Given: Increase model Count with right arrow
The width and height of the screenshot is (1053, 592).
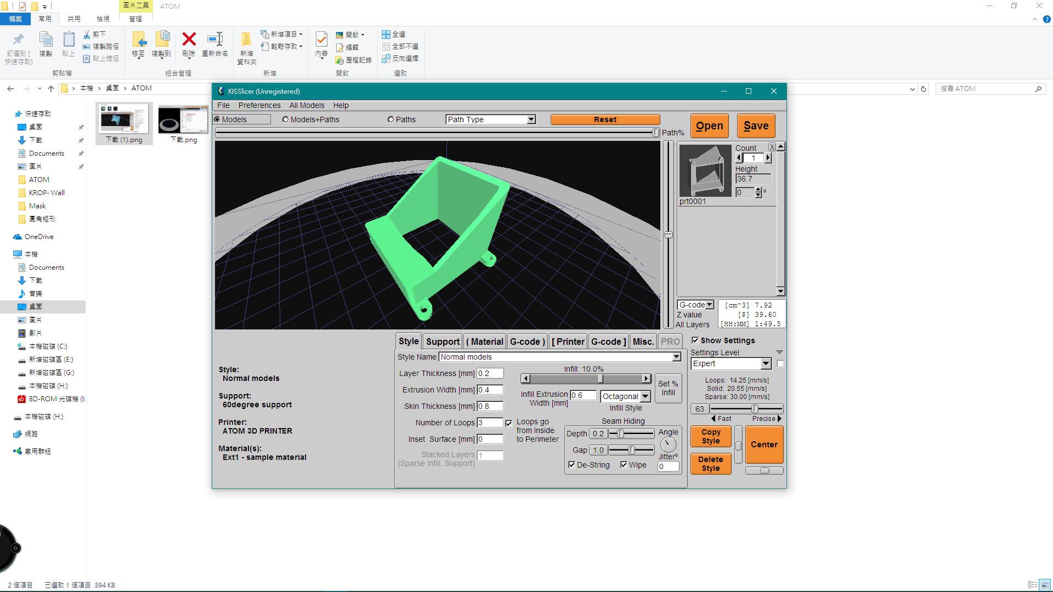Looking at the screenshot, I should [768, 158].
